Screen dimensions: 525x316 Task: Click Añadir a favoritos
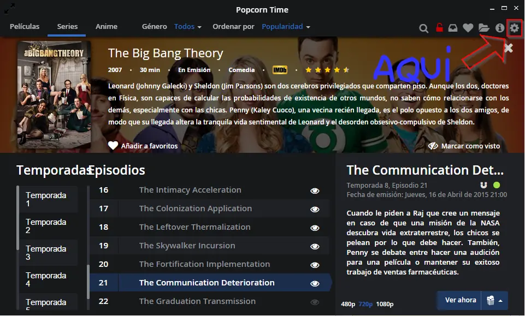(x=149, y=146)
